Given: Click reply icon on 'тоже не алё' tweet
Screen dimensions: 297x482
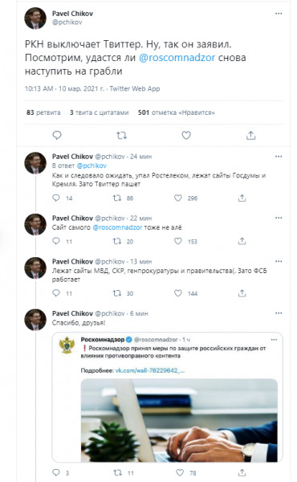Looking at the screenshot, I should click(56, 241).
